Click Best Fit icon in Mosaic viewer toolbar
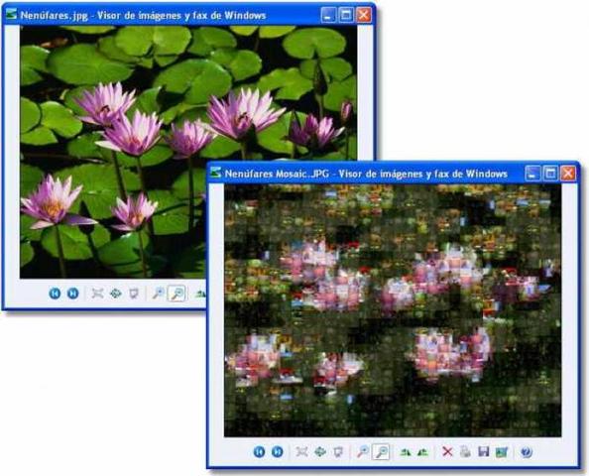The height and width of the screenshot is (476, 589). point(301,451)
